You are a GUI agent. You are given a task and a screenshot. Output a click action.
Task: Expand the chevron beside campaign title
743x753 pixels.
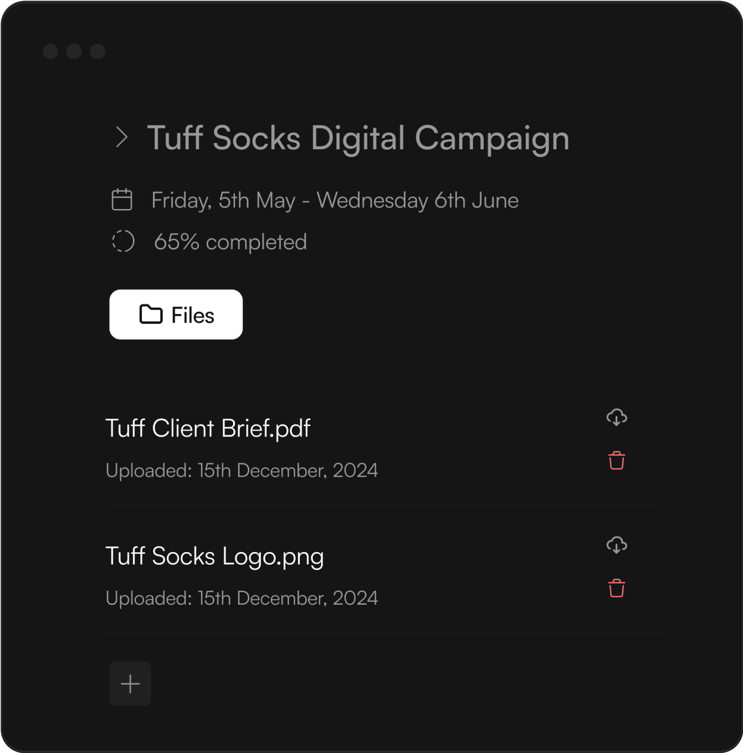click(122, 137)
